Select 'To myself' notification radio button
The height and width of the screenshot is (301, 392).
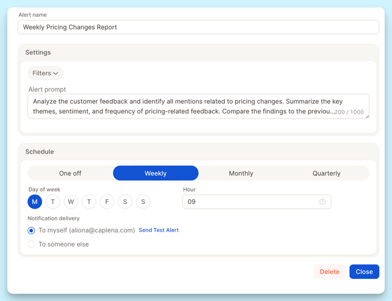pos(32,230)
